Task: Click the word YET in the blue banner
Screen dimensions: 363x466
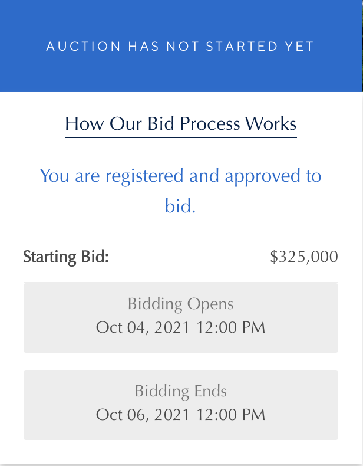Action: [x=299, y=47]
